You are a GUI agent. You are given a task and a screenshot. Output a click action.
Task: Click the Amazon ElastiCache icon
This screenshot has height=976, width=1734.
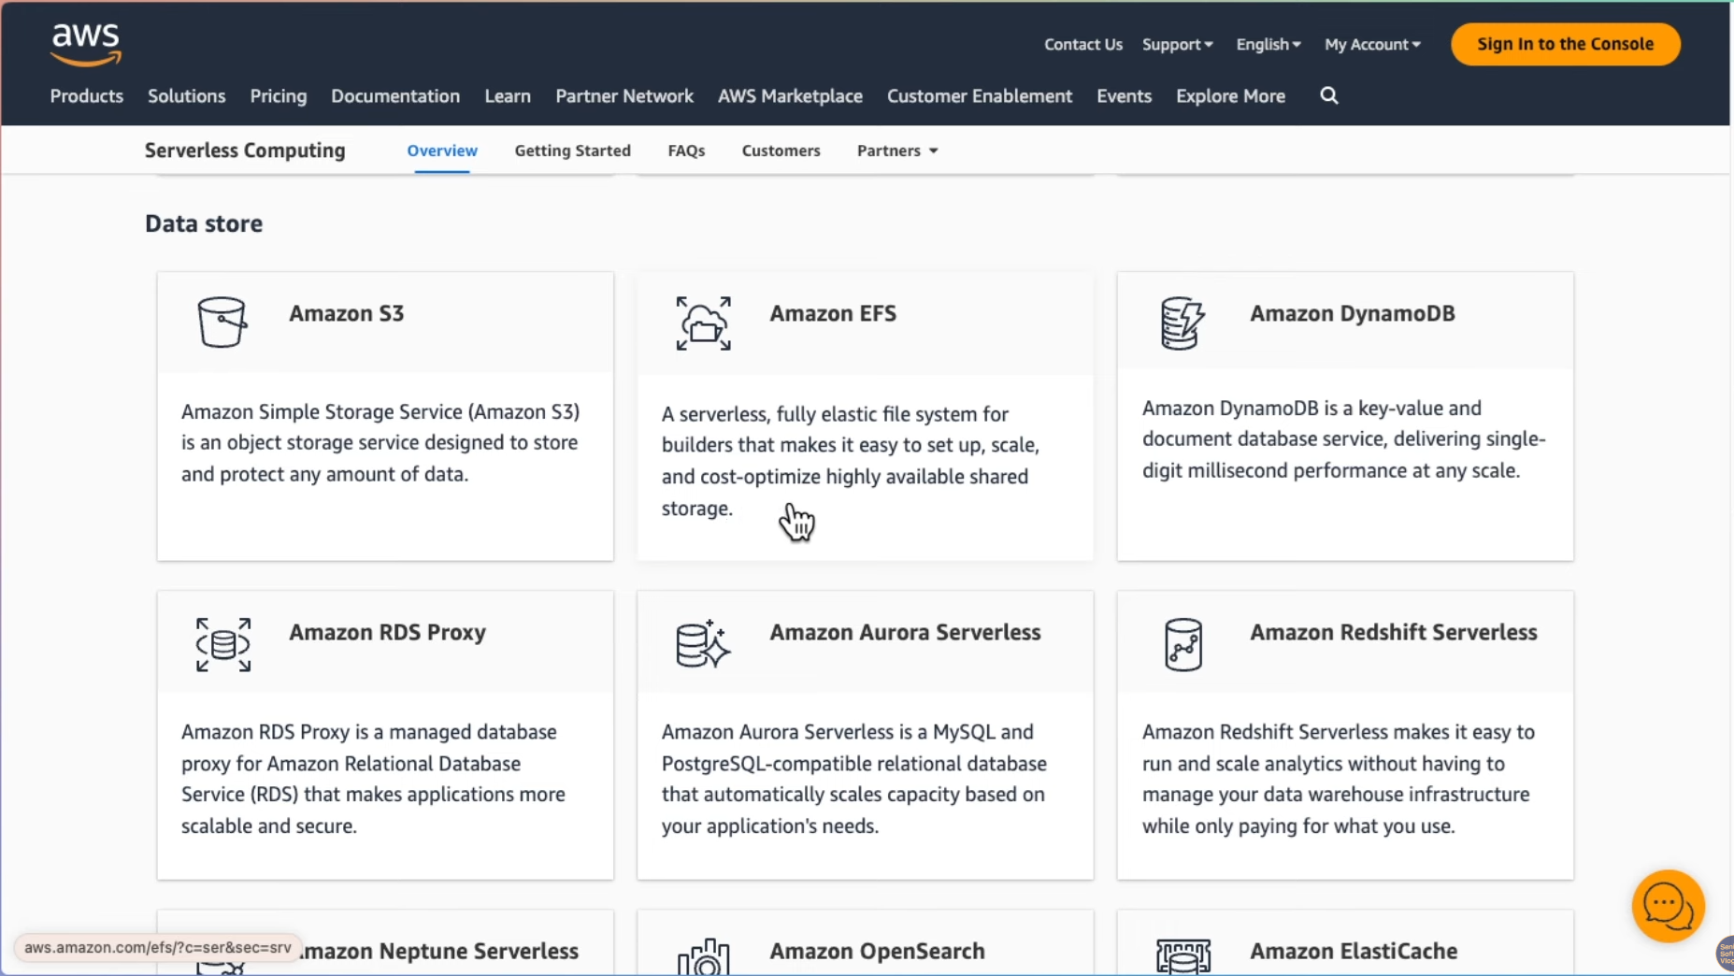coord(1183,957)
